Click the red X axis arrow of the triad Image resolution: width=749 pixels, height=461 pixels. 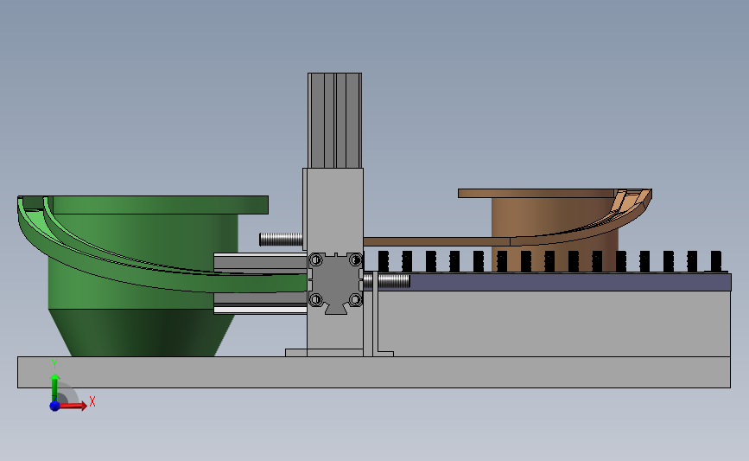73,406
